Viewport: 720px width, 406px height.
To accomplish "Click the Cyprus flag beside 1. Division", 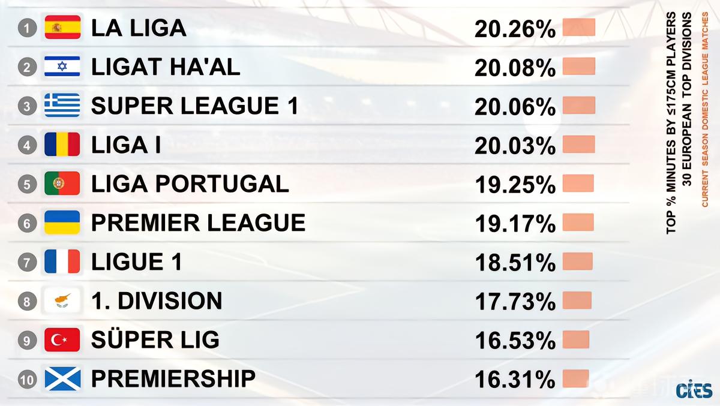I will [x=62, y=300].
